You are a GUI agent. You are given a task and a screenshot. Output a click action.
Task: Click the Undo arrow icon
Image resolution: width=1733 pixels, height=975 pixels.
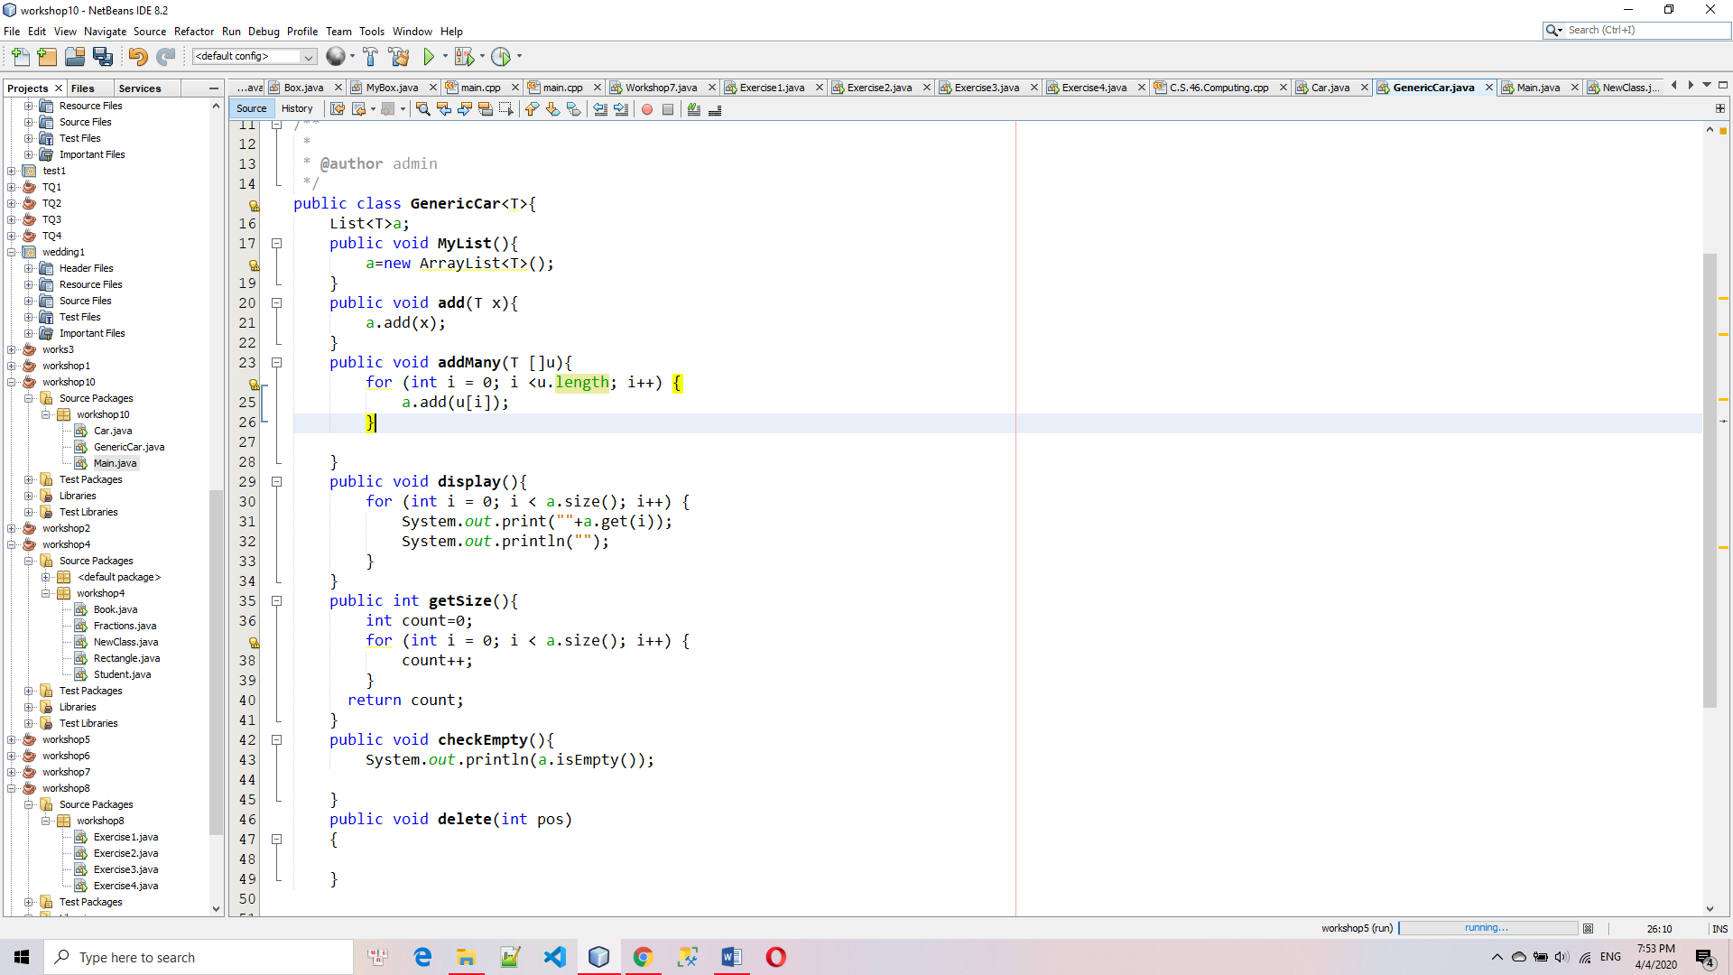tap(137, 57)
